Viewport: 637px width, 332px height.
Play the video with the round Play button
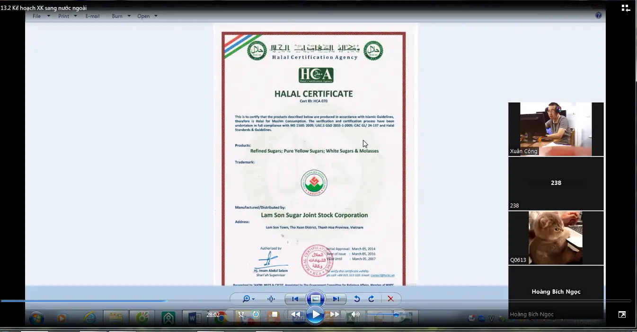(x=315, y=315)
